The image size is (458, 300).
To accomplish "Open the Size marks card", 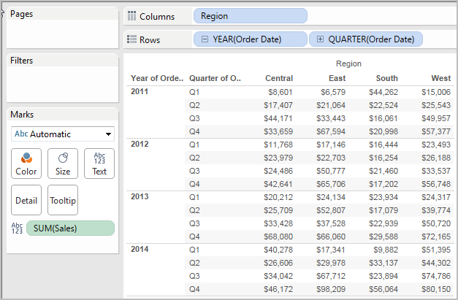I will tap(63, 164).
